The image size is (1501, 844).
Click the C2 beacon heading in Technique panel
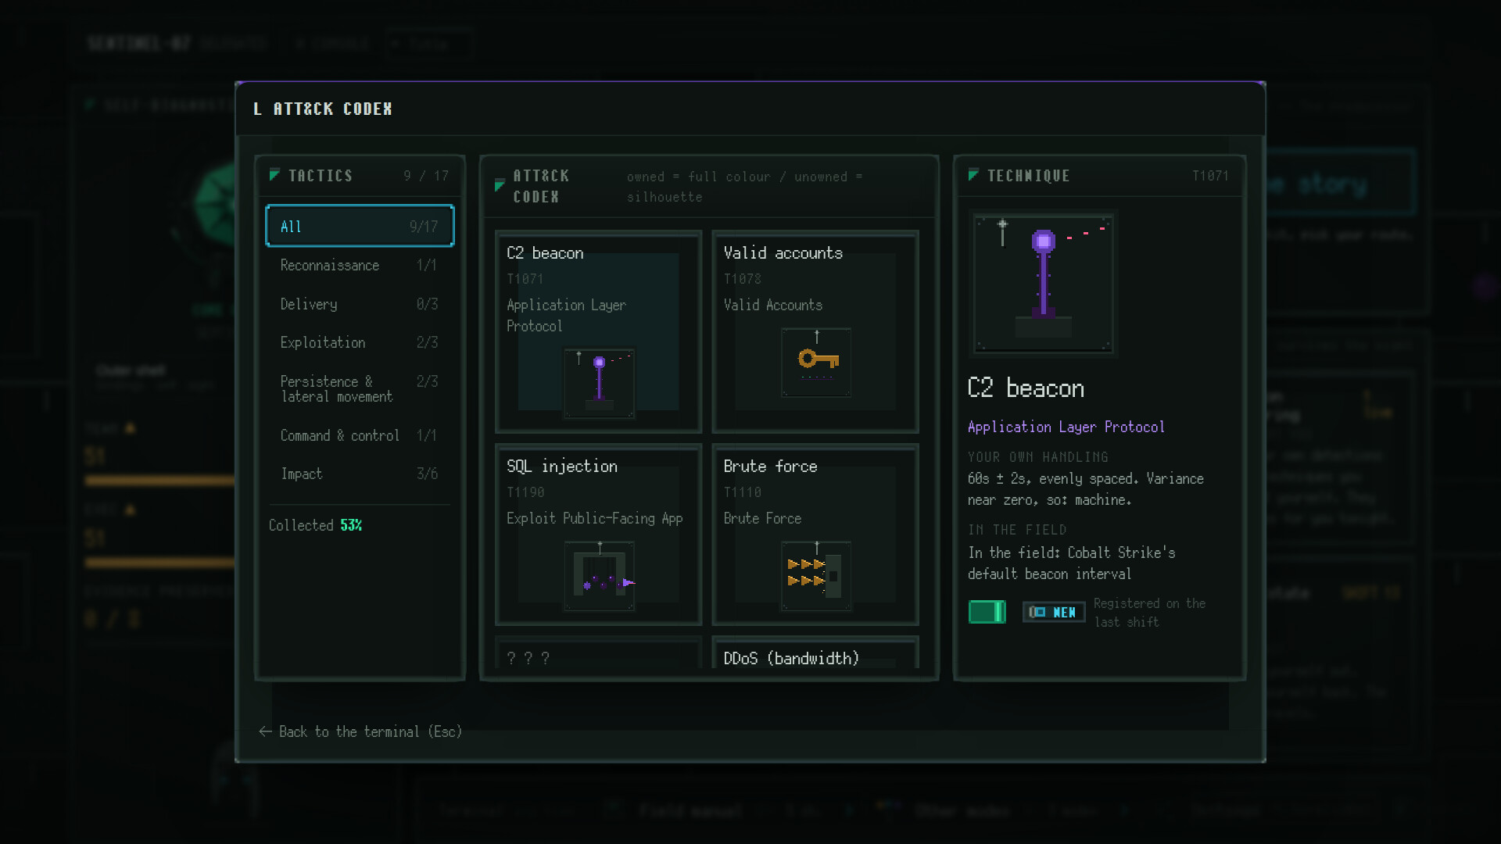1026,388
